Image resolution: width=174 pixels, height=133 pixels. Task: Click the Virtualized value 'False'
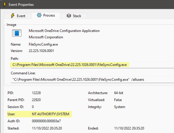tap(118, 100)
